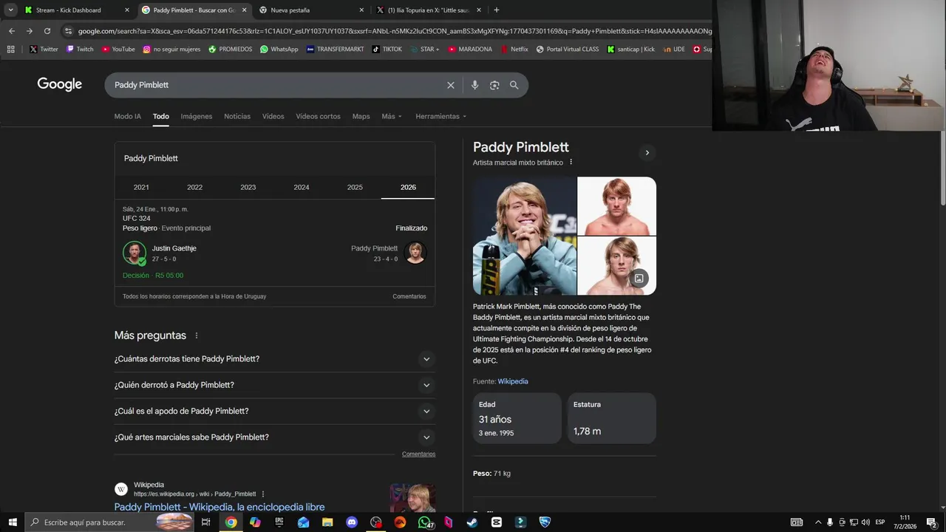946x532 pixels.
Task: Open Windows Start menu
Action: point(13,522)
